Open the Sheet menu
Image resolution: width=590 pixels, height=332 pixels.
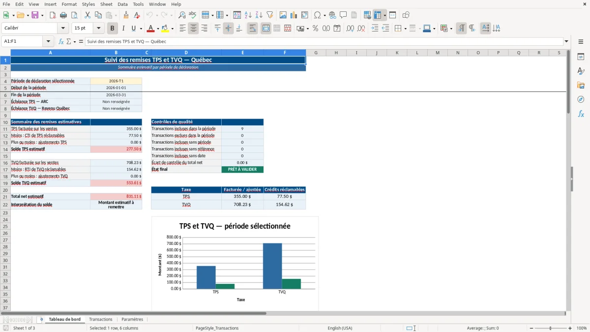tap(106, 4)
